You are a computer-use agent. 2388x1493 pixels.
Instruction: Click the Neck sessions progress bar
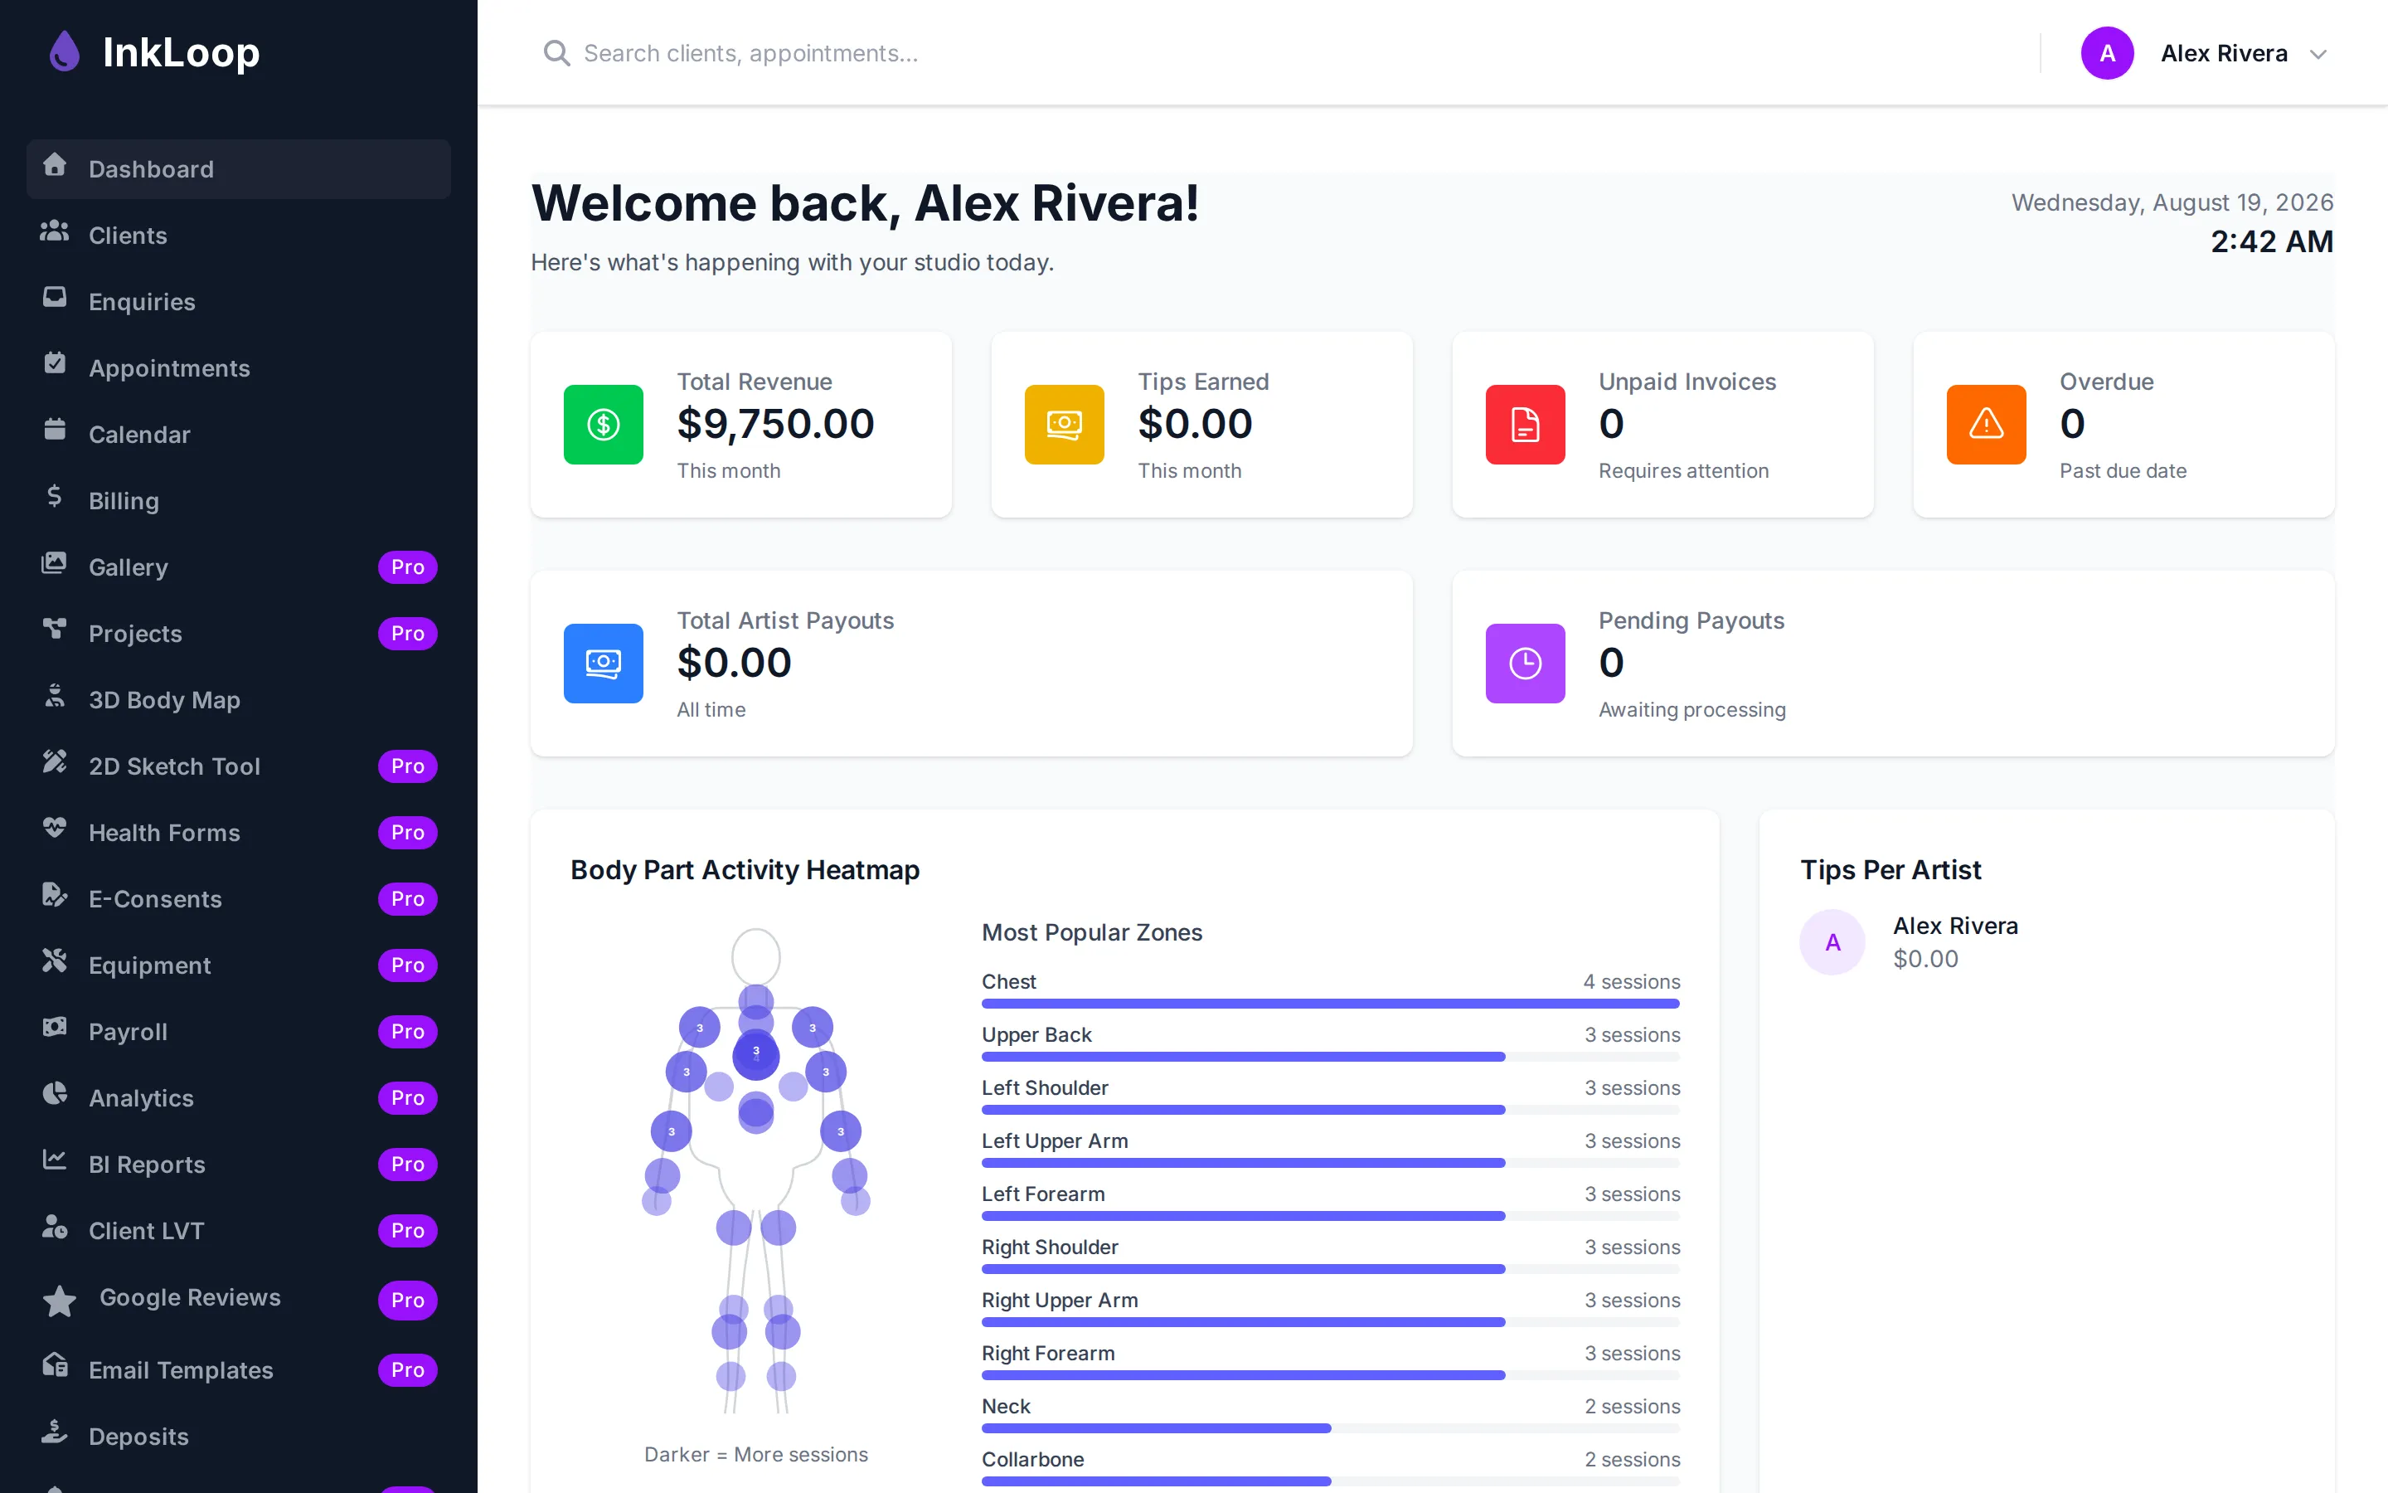pos(1330,1427)
